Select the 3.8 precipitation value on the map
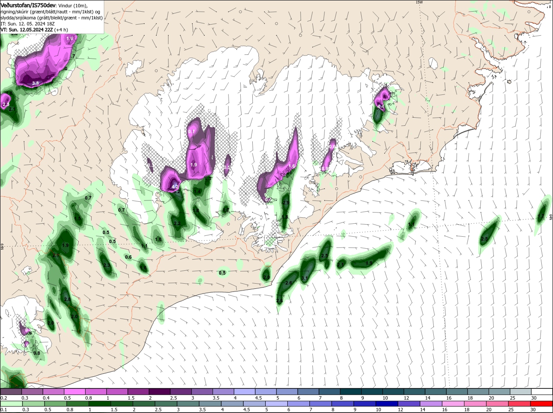 [x=35, y=83]
